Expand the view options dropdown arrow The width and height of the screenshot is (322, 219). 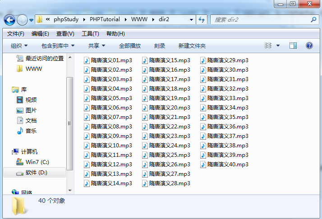(278, 46)
